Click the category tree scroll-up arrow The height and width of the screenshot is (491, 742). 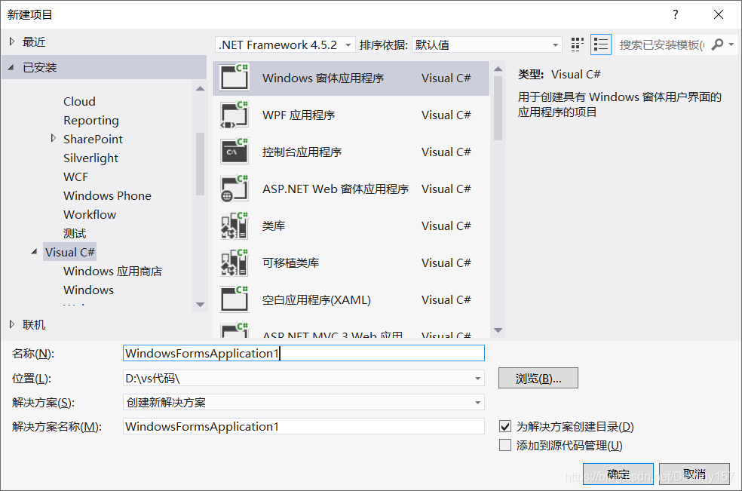point(200,88)
